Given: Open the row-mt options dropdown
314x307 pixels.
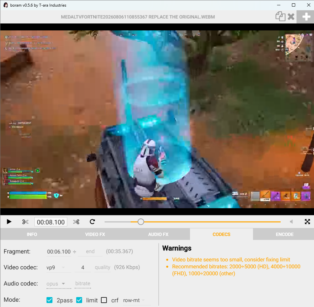Looking at the screenshot, I should tap(137, 300).
